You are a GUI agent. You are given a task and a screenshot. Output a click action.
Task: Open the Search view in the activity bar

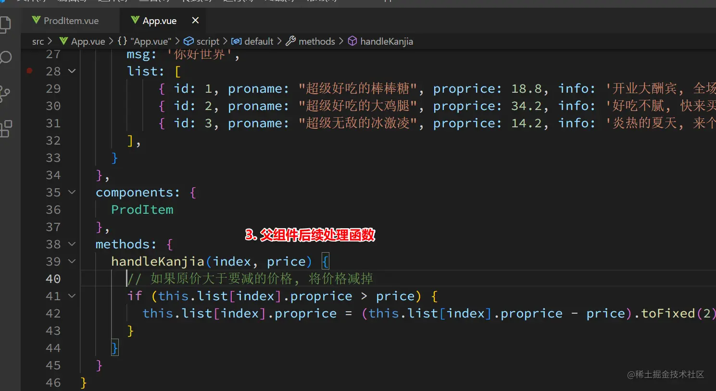tap(5, 58)
